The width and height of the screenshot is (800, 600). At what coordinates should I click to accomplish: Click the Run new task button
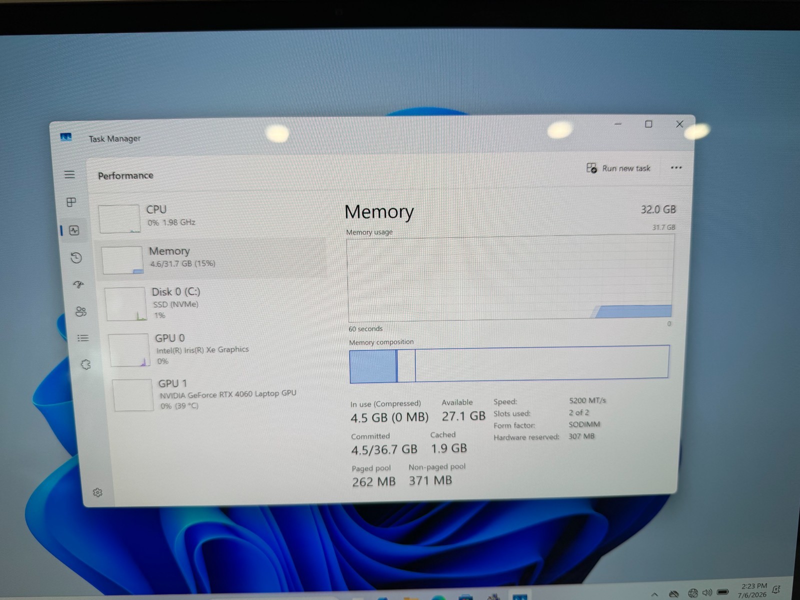click(x=618, y=168)
